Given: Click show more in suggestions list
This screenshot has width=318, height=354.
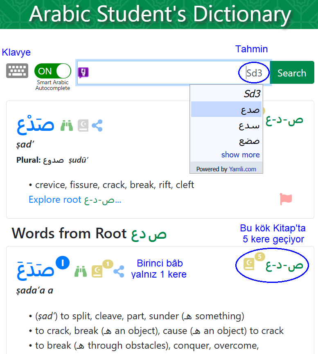Looking at the screenshot, I should 241,155.
